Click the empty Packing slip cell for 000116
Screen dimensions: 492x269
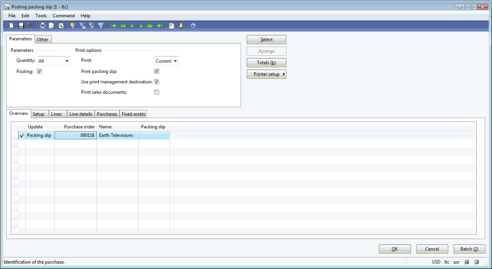[154, 135]
